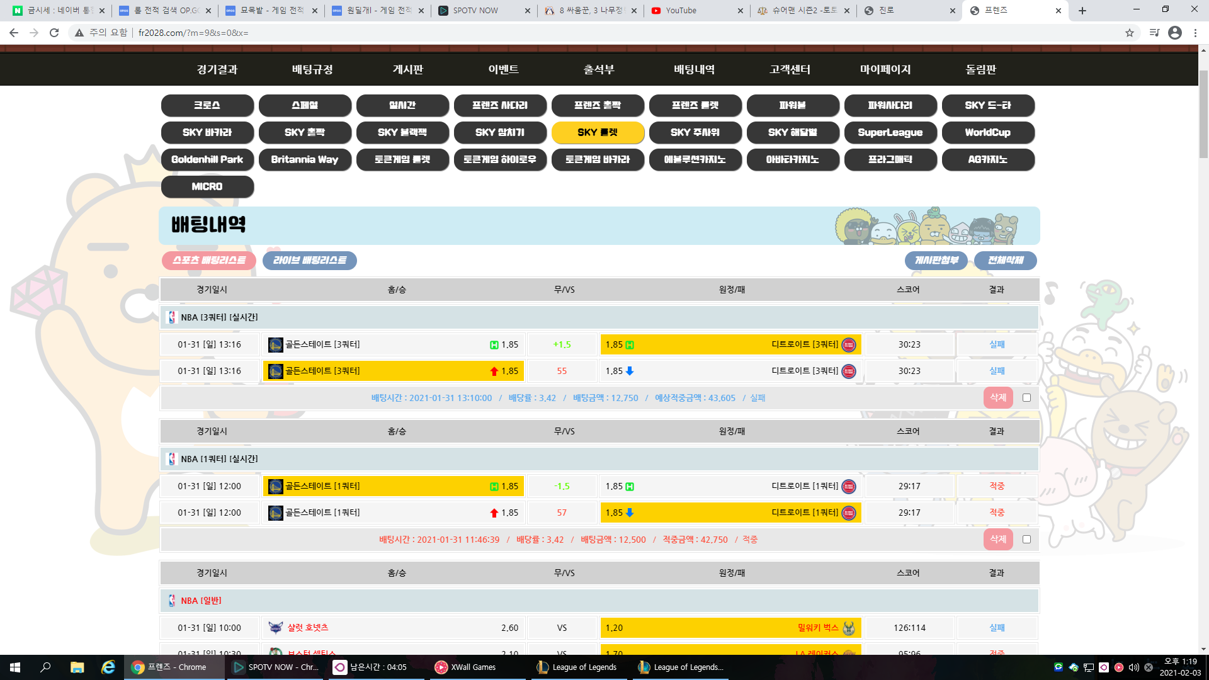Screen dimensions: 1209x680
Task: Open the Chrome three-dot menu
Action: (x=1195, y=33)
